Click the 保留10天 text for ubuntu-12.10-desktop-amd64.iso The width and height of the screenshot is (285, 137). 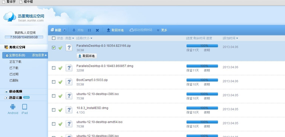point(193,126)
